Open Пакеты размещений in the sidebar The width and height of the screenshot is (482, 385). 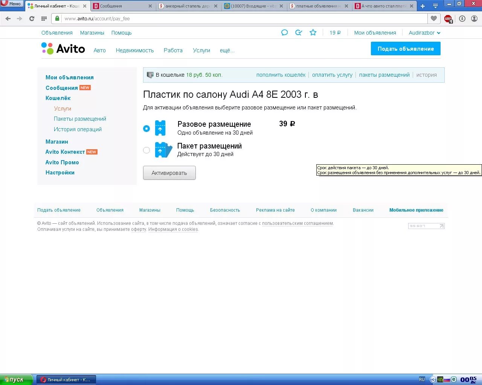[x=80, y=119]
